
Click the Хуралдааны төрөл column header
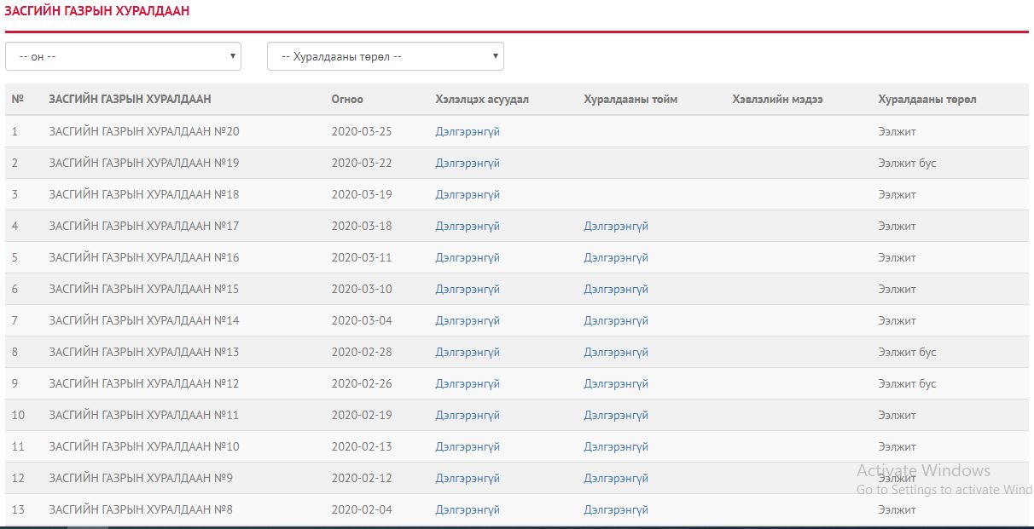(x=927, y=100)
